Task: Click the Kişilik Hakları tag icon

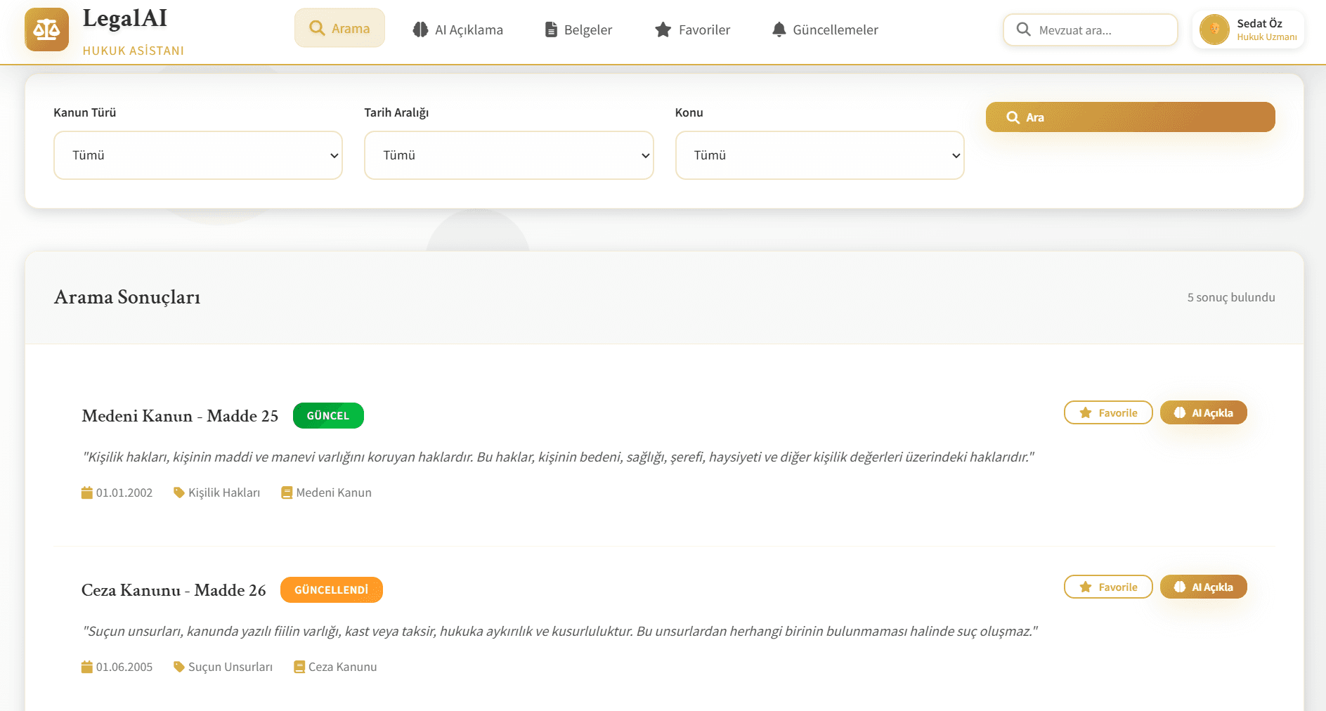Action: [178, 493]
